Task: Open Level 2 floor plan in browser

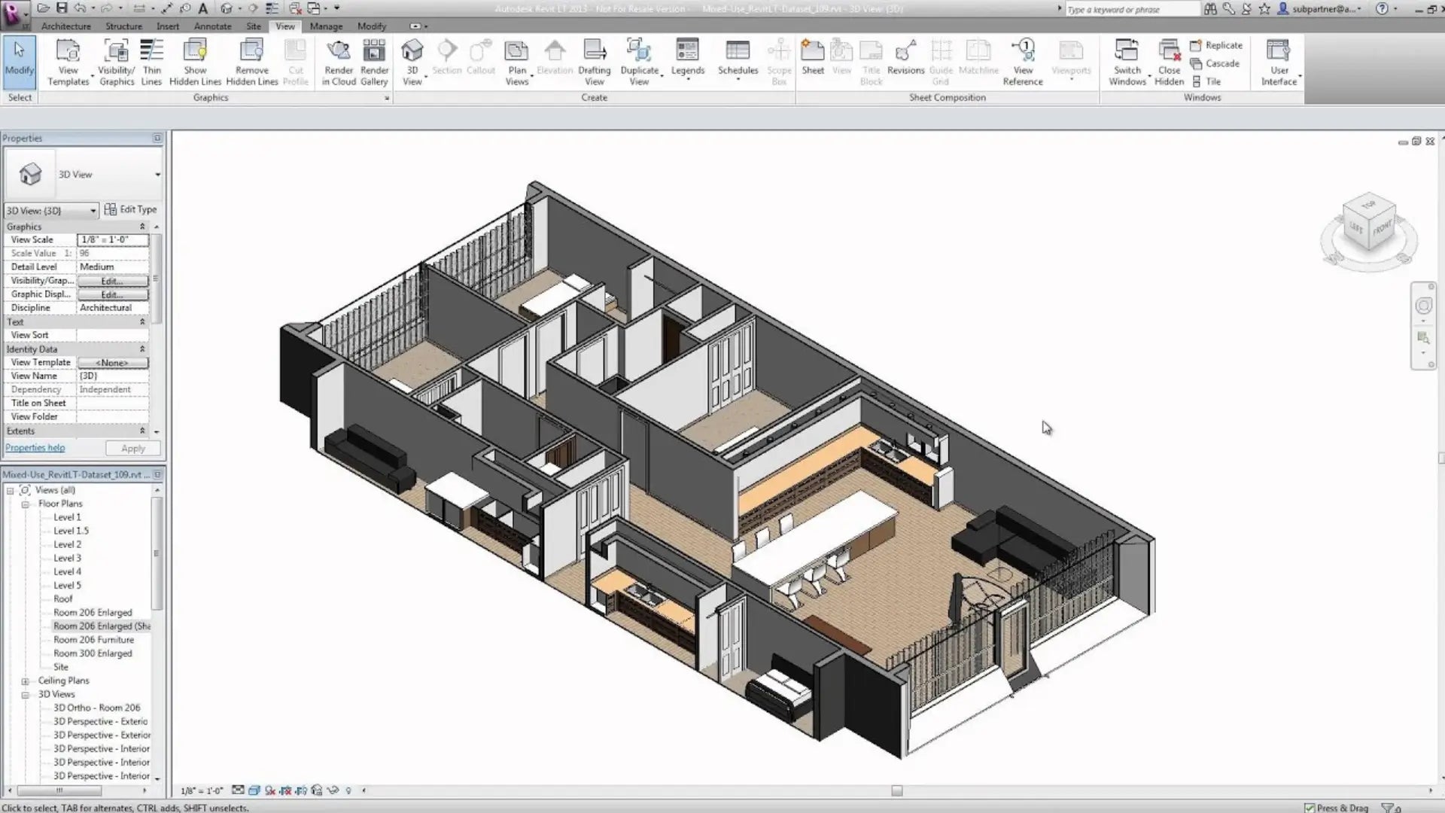Action: [x=67, y=544]
